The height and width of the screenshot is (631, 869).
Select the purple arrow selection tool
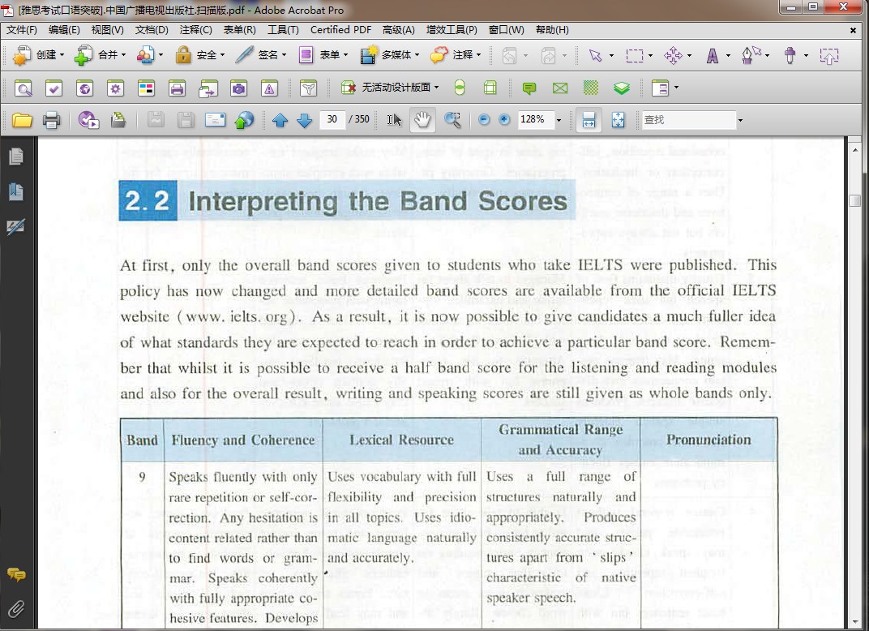point(595,55)
